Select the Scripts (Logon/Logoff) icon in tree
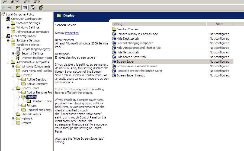 pyautogui.click(x=18, y=49)
